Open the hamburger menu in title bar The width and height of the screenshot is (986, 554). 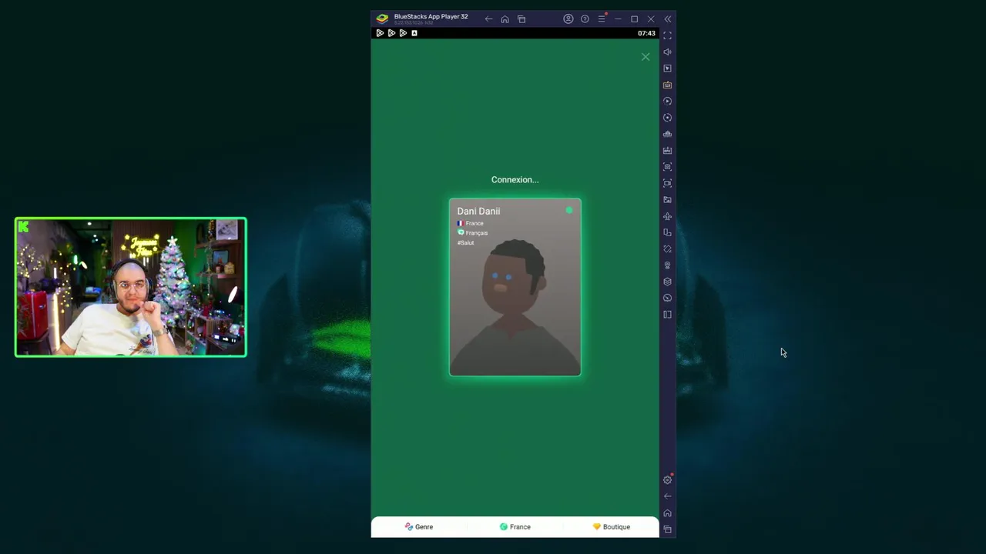602,19
